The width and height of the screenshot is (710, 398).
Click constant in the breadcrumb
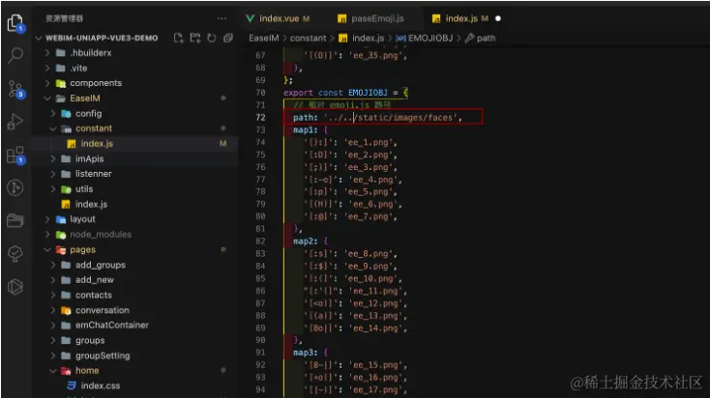tap(308, 38)
